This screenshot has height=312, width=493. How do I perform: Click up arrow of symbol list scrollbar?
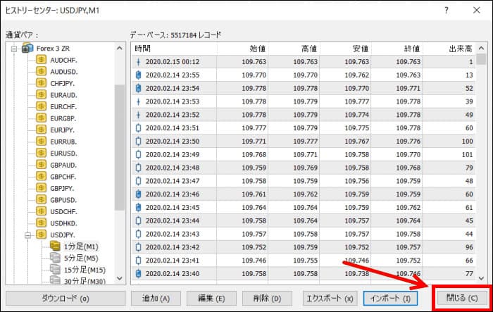(x=120, y=48)
